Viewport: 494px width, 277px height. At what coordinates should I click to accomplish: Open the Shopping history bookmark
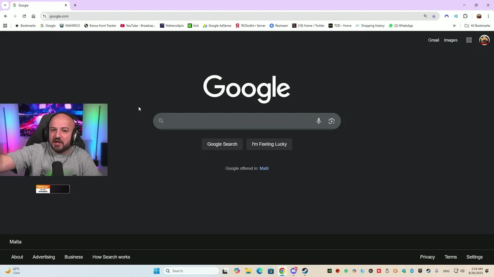(x=370, y=25)
